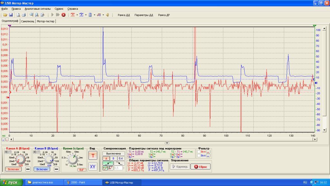Switch view to T time mode
This screenshot has width=330, height=186.
(92, 156)
